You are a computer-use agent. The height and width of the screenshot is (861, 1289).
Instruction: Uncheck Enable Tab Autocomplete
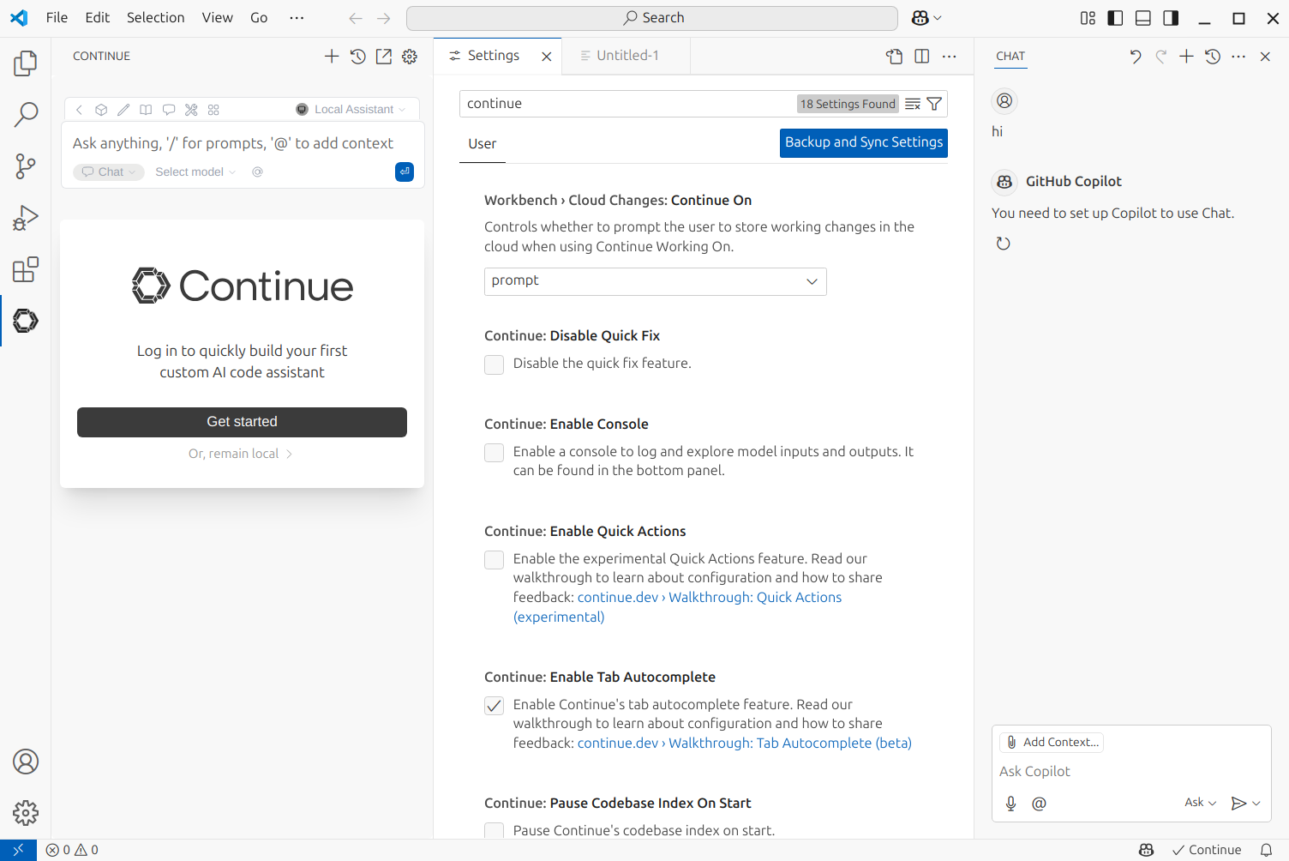tap(495, 706)
